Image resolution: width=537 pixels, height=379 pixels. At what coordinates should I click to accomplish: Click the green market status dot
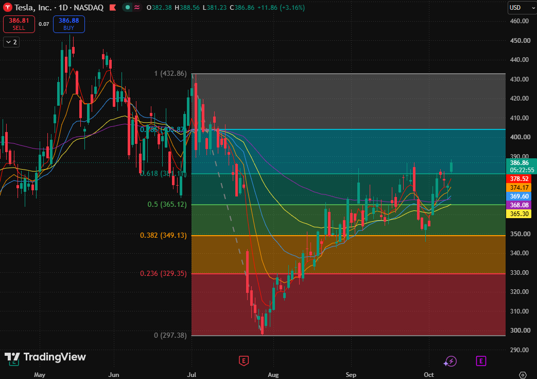[x=127, y=7]
